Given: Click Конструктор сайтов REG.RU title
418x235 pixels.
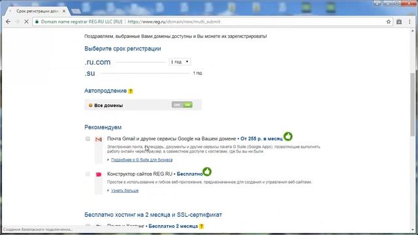Looking at the screenshot, I should click(x=140, y=174).
